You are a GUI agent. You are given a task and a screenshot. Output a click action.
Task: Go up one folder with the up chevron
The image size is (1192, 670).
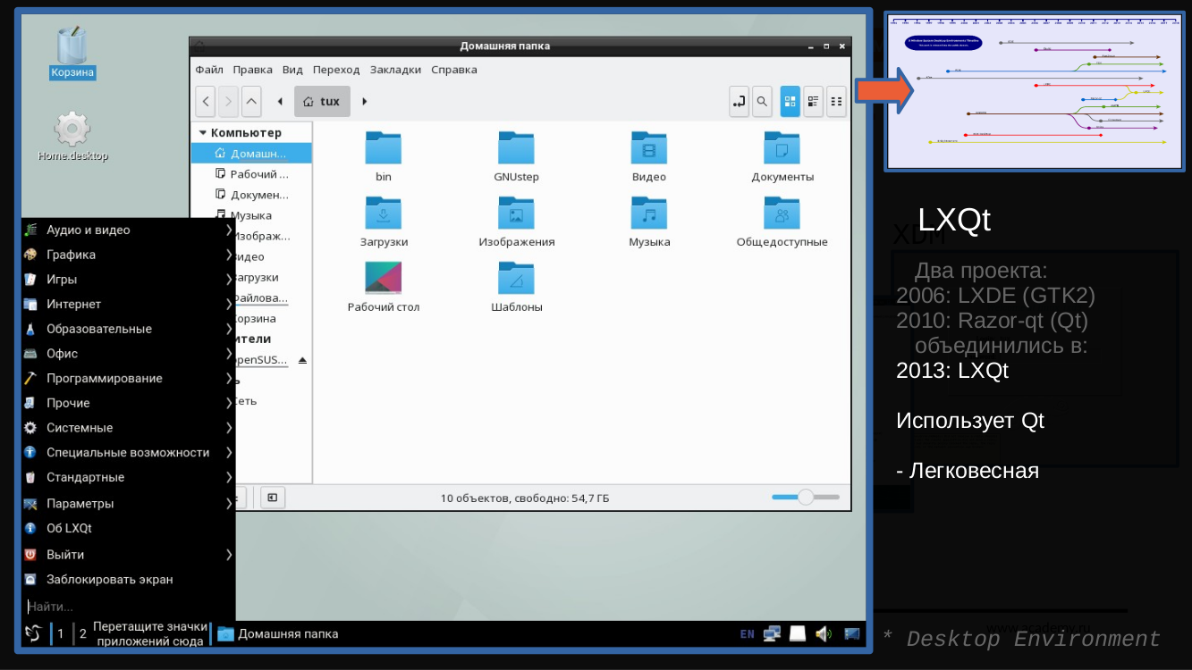point(251,102)
